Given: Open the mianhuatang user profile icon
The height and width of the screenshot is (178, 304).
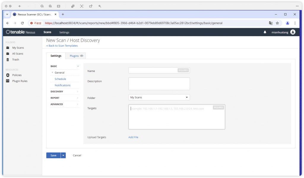Looking at the screenshot, I should 293,32.
